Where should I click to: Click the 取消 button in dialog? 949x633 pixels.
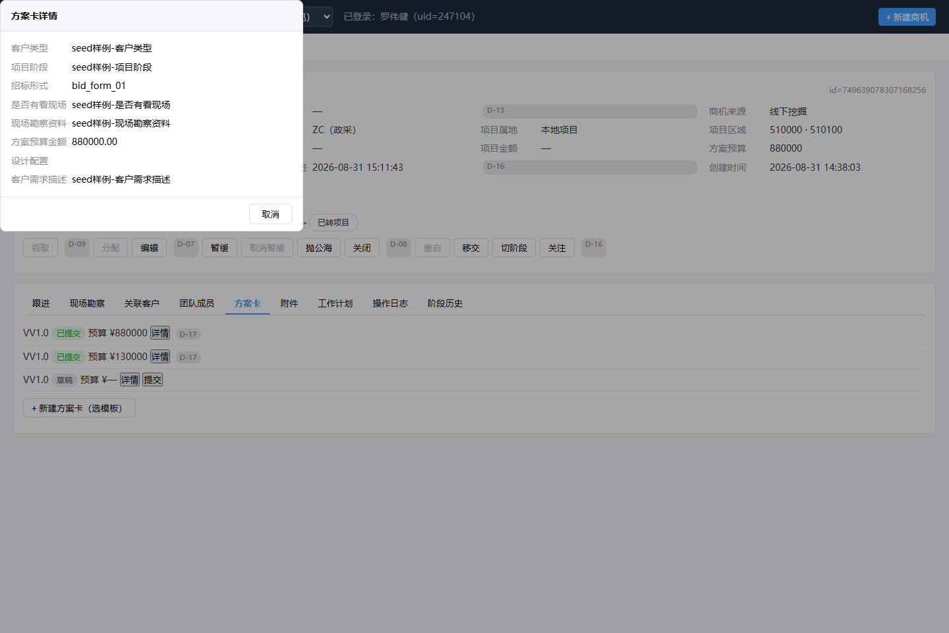(270, 214)
